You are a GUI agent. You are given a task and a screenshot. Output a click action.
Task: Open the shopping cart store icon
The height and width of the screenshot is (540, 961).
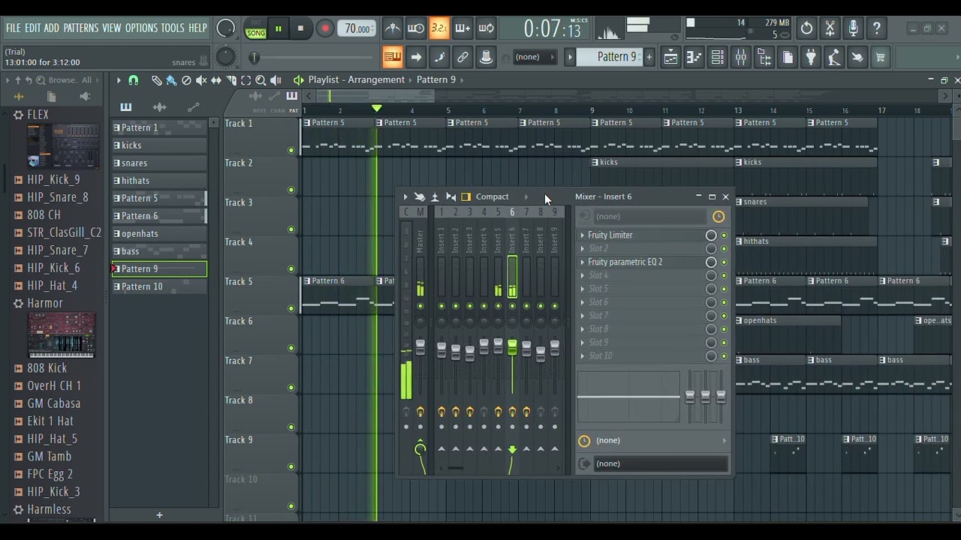(x=880, y=57)
